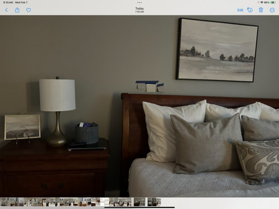Open the multitasking three-dot menu at top center
Screen dimensions: 279x209
(139, 3)
